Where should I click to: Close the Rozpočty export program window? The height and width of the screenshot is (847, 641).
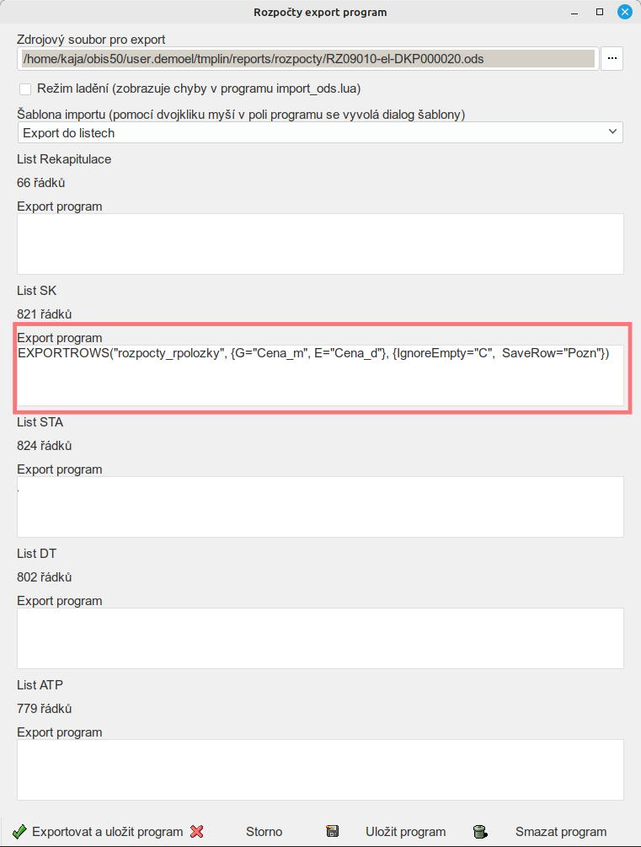(625, 13)
